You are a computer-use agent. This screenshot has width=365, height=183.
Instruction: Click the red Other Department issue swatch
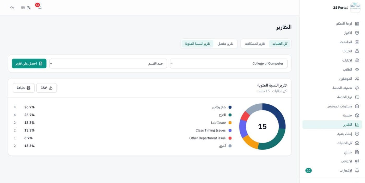[230, 138]
